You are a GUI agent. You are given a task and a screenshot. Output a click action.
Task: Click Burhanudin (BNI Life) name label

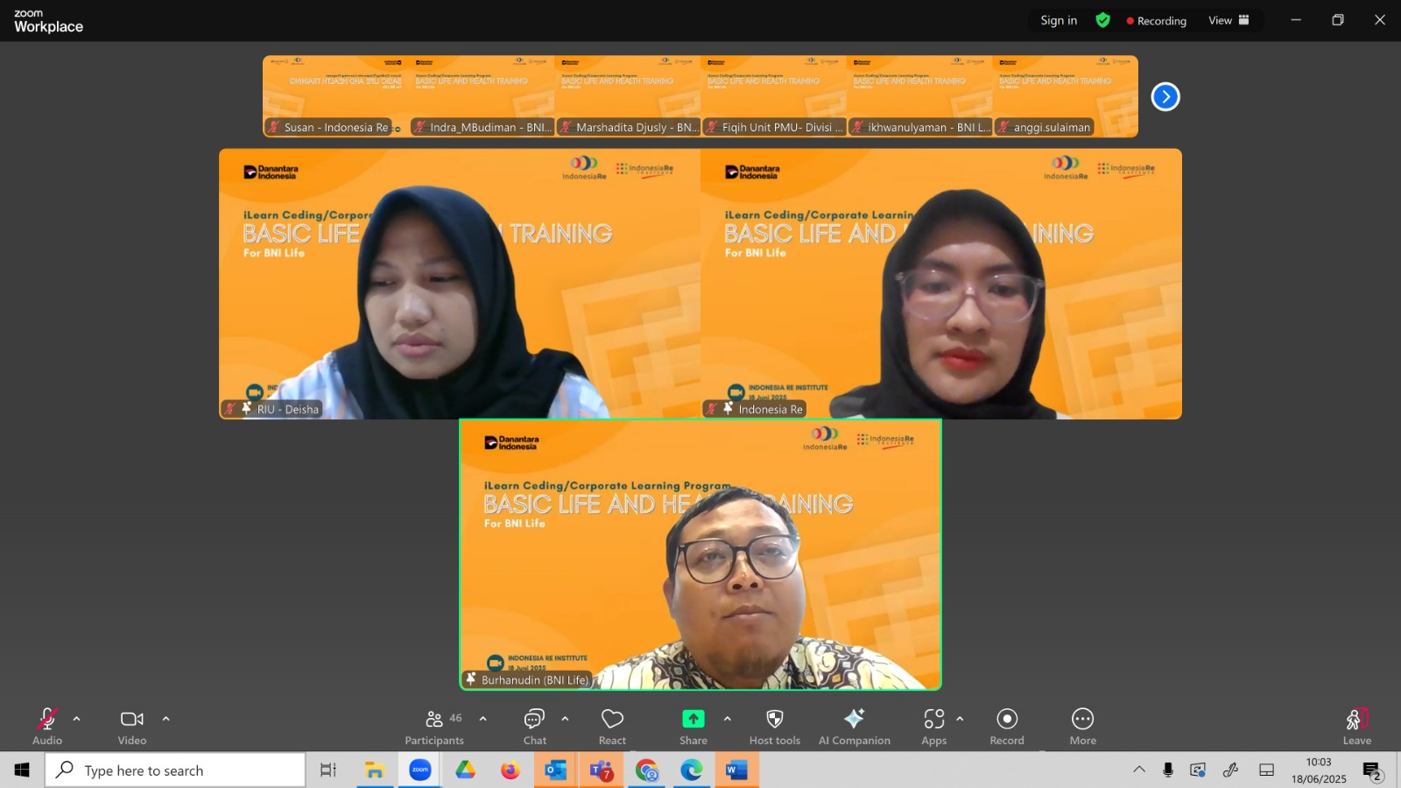click(x=535, y=679)
